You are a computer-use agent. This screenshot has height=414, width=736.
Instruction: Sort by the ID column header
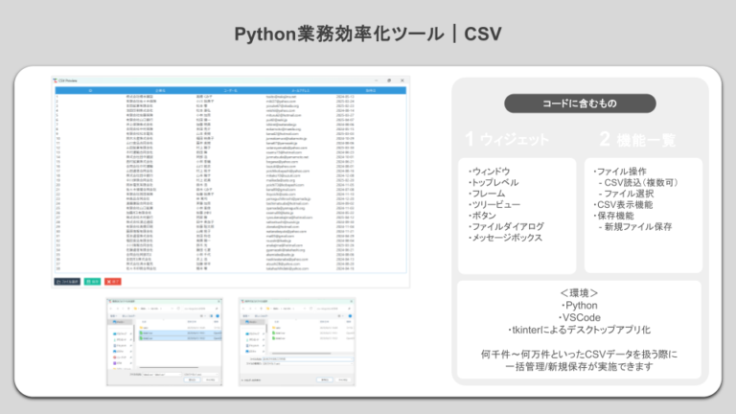[90, 90]
